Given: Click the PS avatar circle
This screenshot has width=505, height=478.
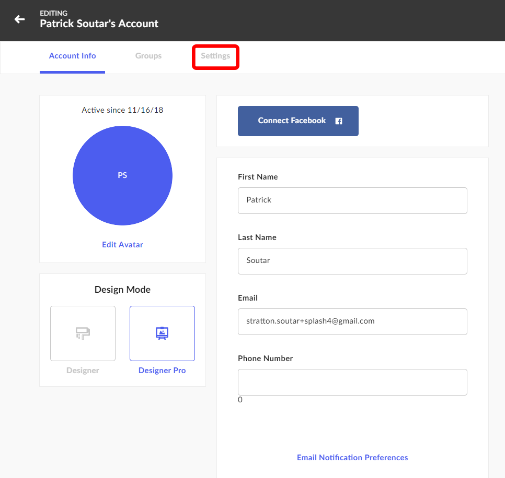Looking at the screenshot, I should [122, 175].
